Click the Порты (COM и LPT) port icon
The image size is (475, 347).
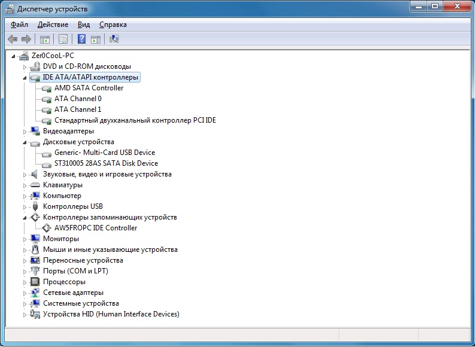[35, 271]
